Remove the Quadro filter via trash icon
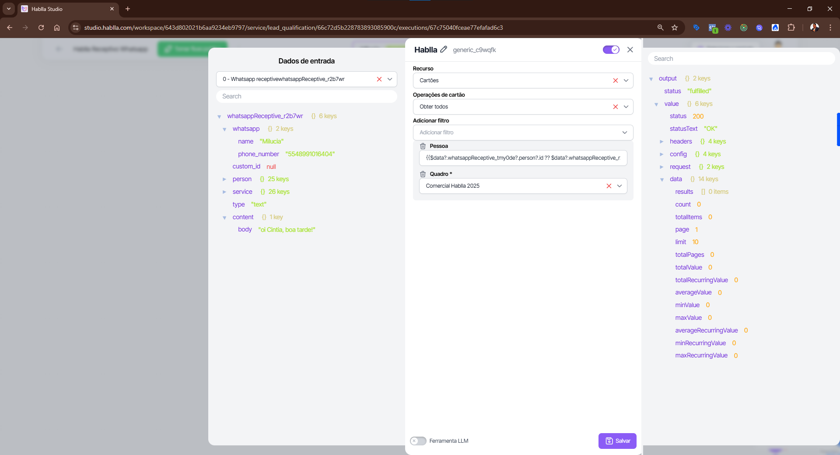The width and height of the screenshot is (840, 455). (423, 174)
